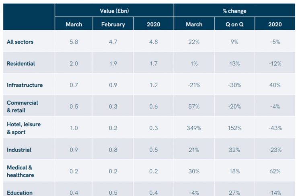Select the 'Commercial & retail' row label

pos(23,106)
